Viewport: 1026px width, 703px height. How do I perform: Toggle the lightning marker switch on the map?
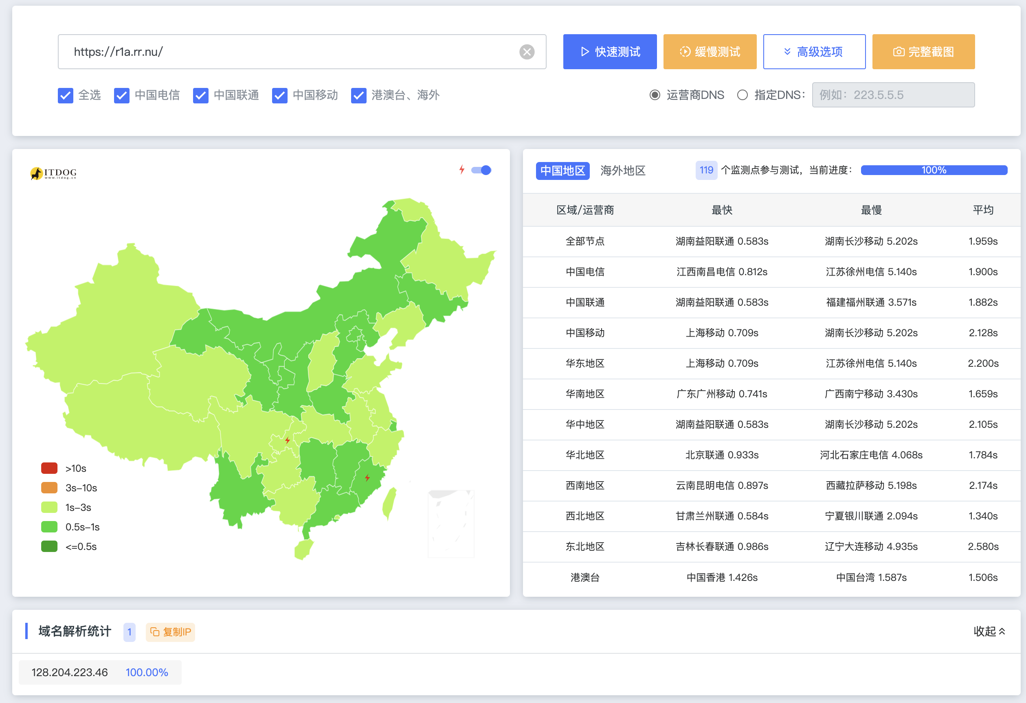[x=481, y=170]
